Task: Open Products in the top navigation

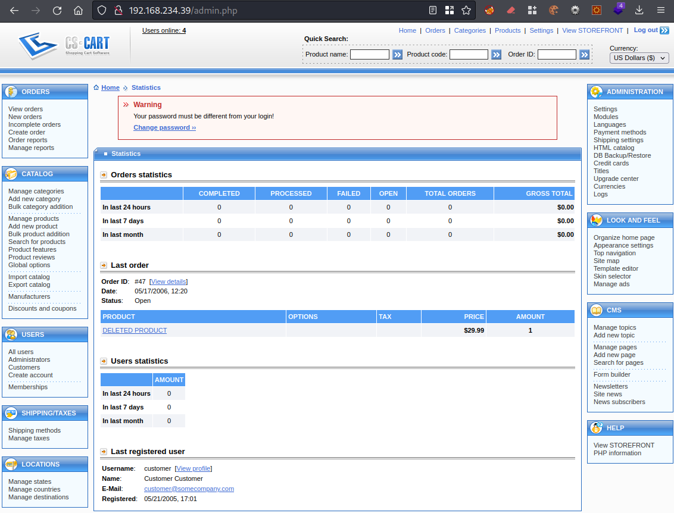Action: [507, 30]
